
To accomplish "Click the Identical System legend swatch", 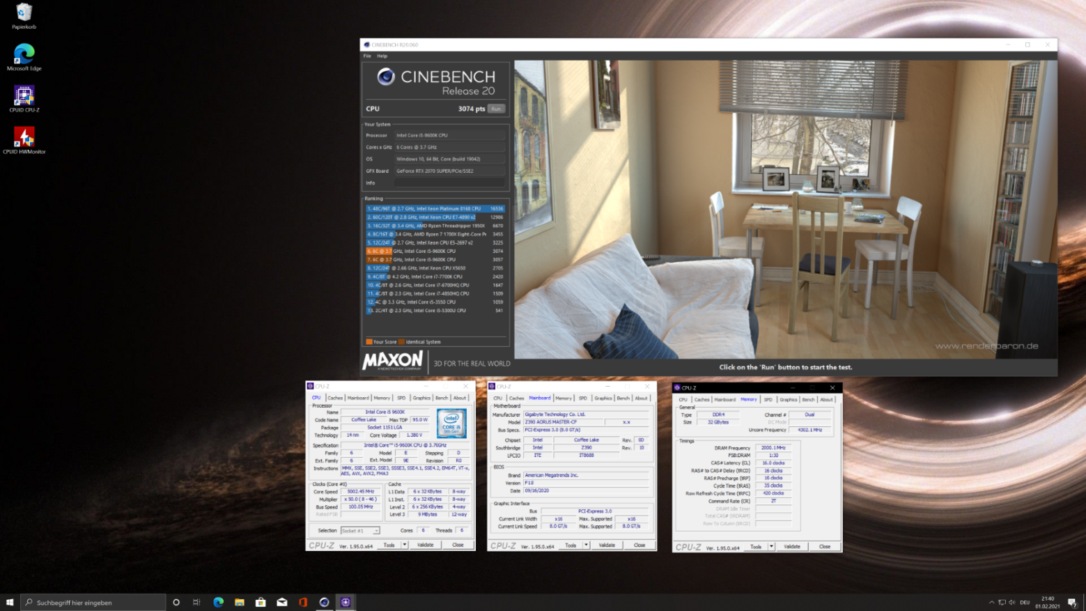I will tap(401, 342).
